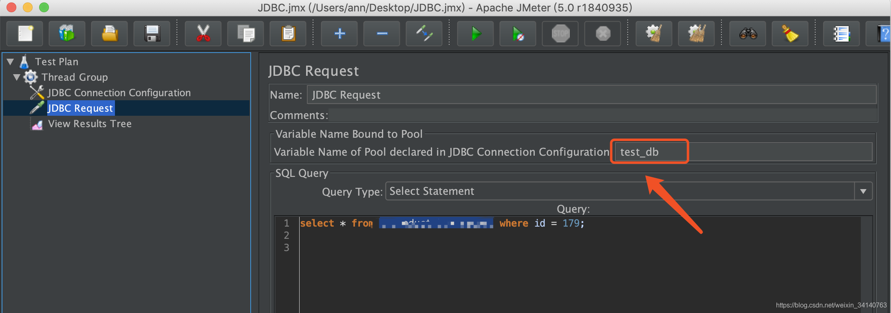Click the Paste clipboard icon
Viewport: 891px width, 313px height.
click(x=288, y=33)
